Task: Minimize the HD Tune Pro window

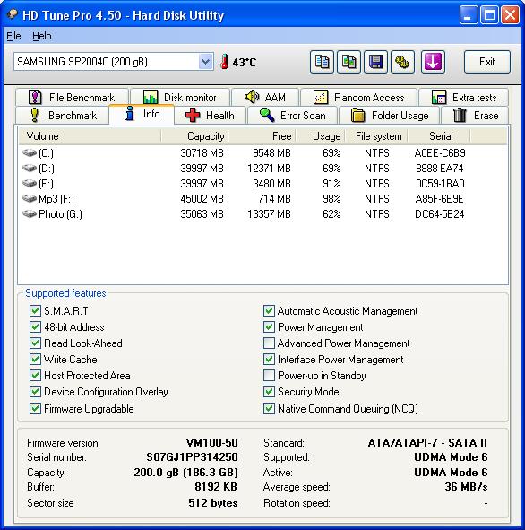Action: [469, 15]
